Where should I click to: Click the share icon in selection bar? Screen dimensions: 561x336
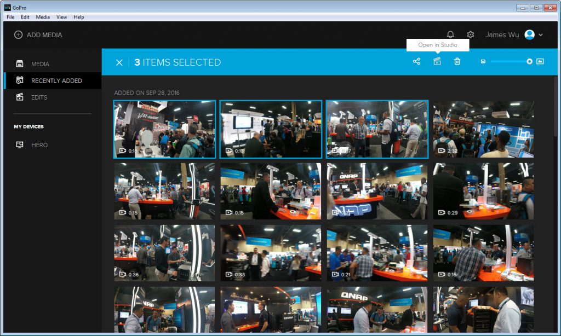[x=416, y=62]
